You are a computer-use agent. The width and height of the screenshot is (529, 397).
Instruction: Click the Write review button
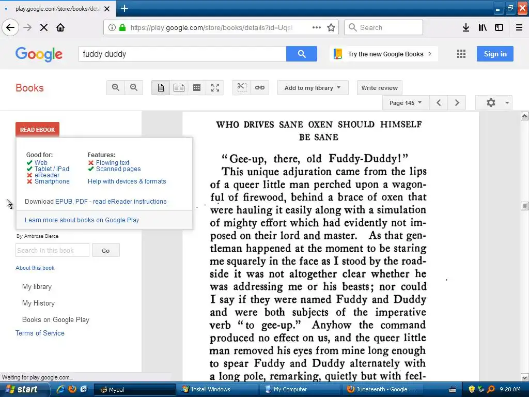coord(380,88)
